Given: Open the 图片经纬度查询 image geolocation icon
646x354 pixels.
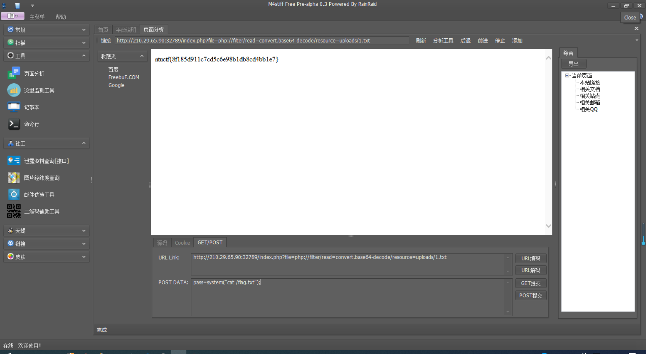Looking at the screenshot, I should 14,178.
